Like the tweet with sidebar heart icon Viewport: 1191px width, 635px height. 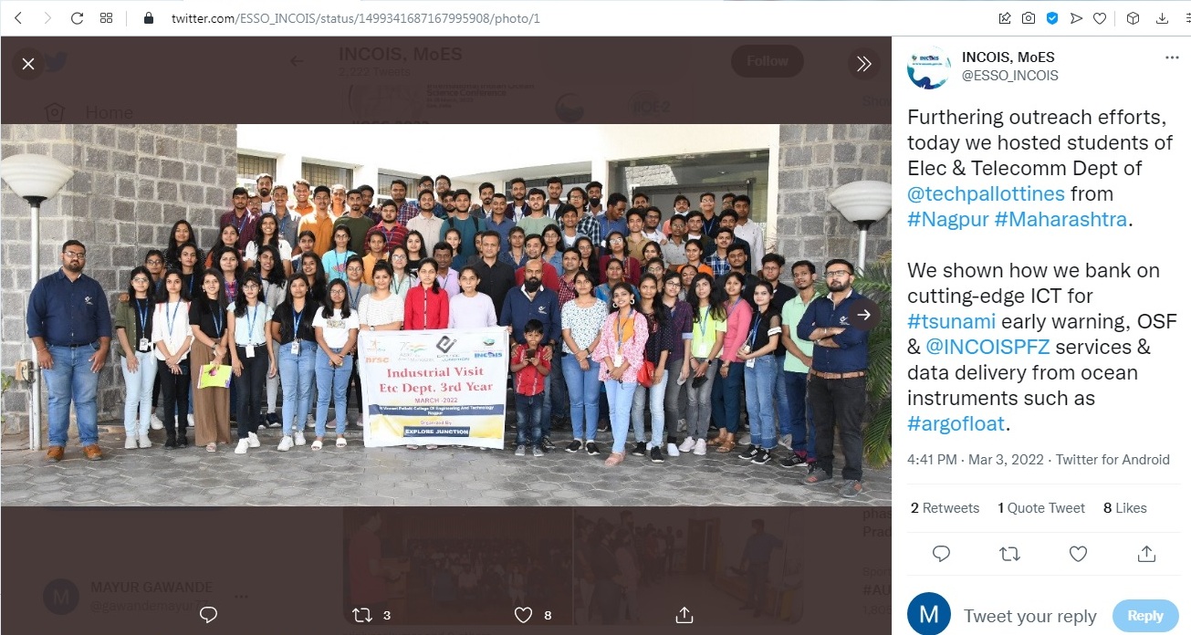pos(1078,554)
